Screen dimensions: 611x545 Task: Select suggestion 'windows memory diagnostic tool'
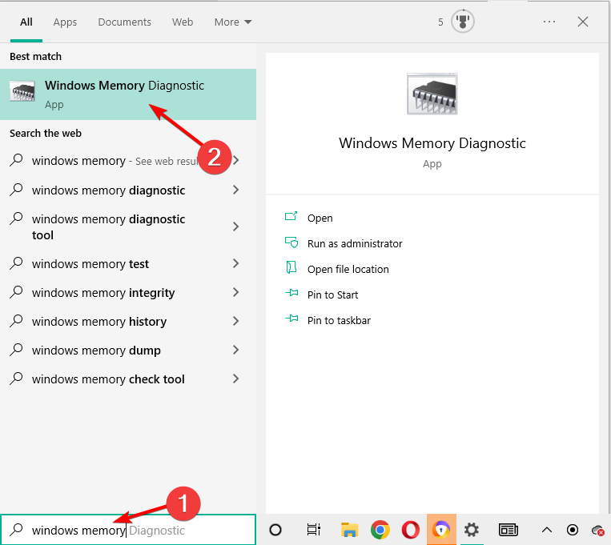(x=108, y=227)
